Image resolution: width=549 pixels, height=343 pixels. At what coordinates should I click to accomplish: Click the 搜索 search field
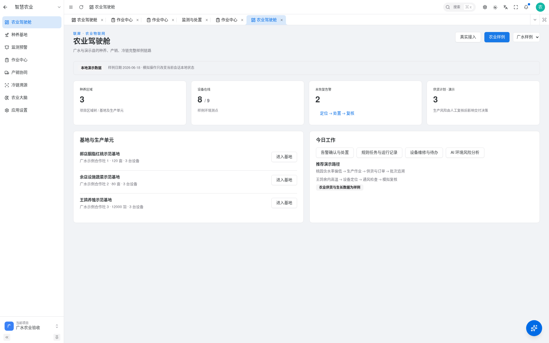click(x=459, y=7)
